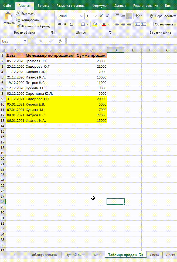Viewport: 177px width, 262px height.
Task: Expand underline style dropdown arrow
Action: click(x=76, y=24)
